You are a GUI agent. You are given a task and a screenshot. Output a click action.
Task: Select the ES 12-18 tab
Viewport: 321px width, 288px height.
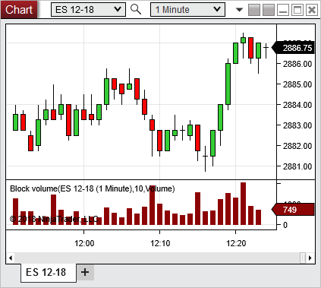click(x=49, y=273)
